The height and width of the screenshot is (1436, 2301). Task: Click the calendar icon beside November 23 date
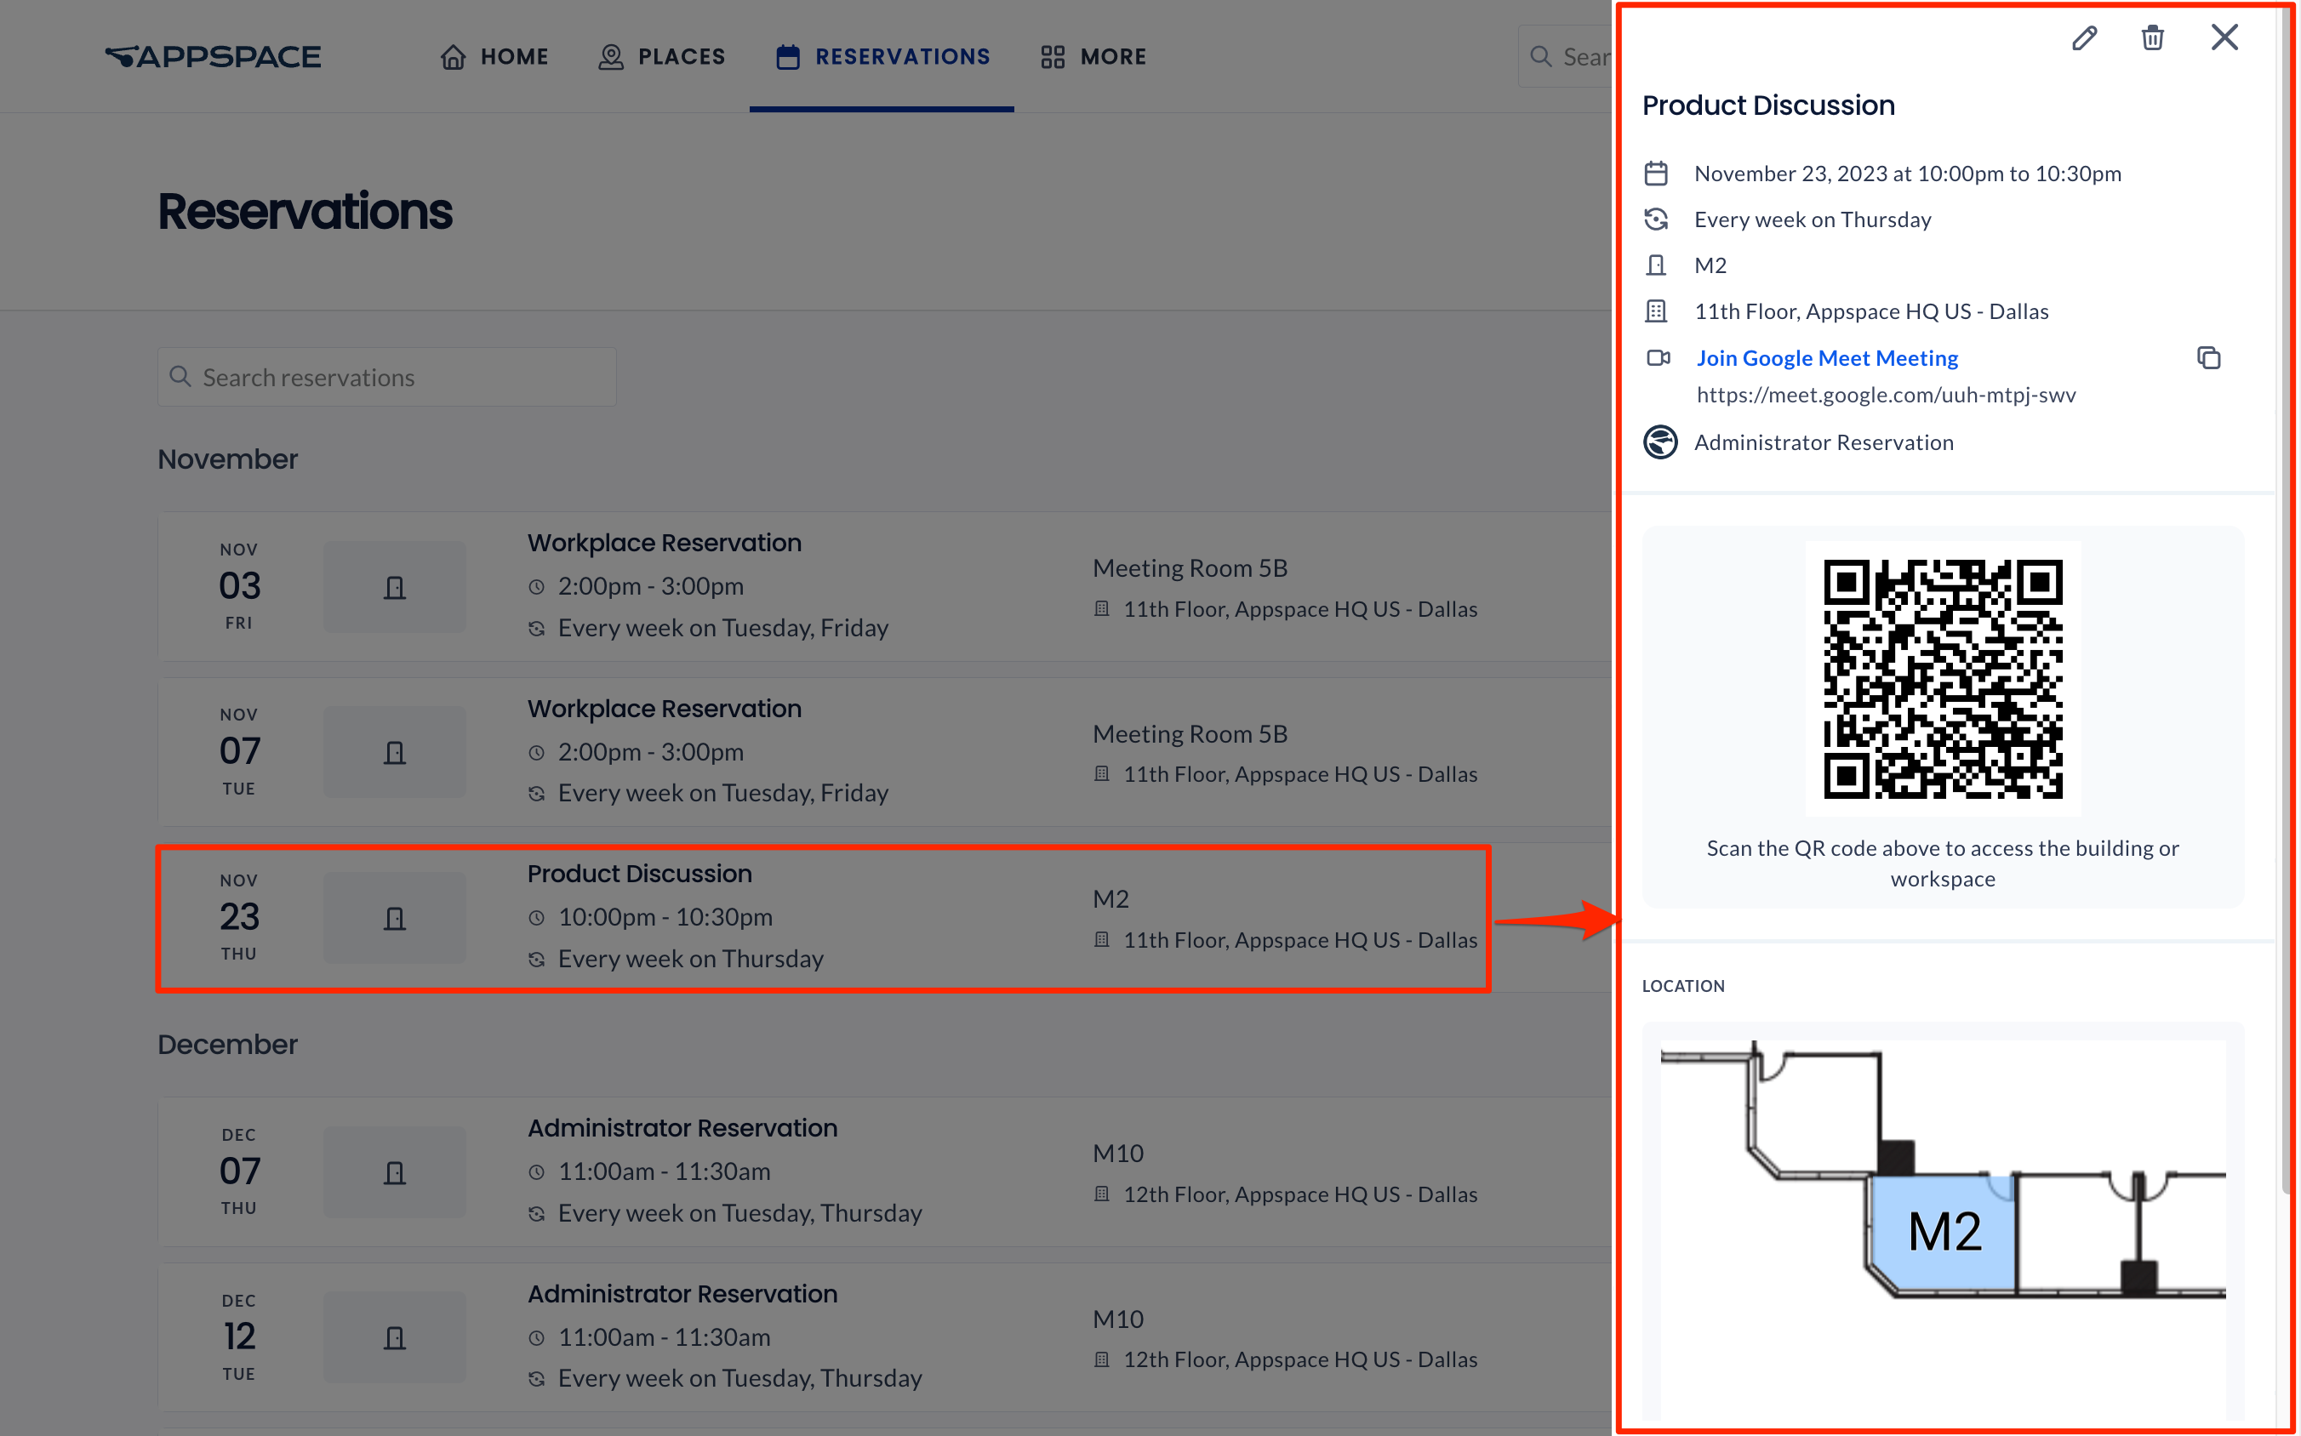[1655, 174]
